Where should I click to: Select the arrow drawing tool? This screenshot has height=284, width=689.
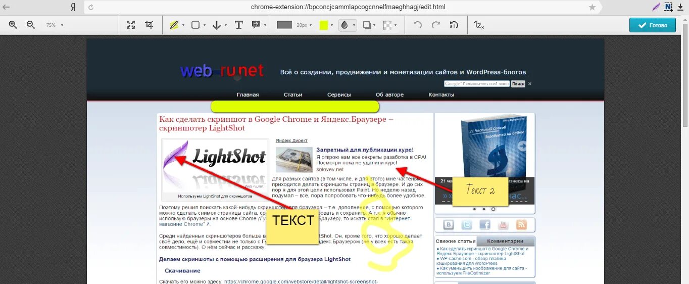(217, 25)
